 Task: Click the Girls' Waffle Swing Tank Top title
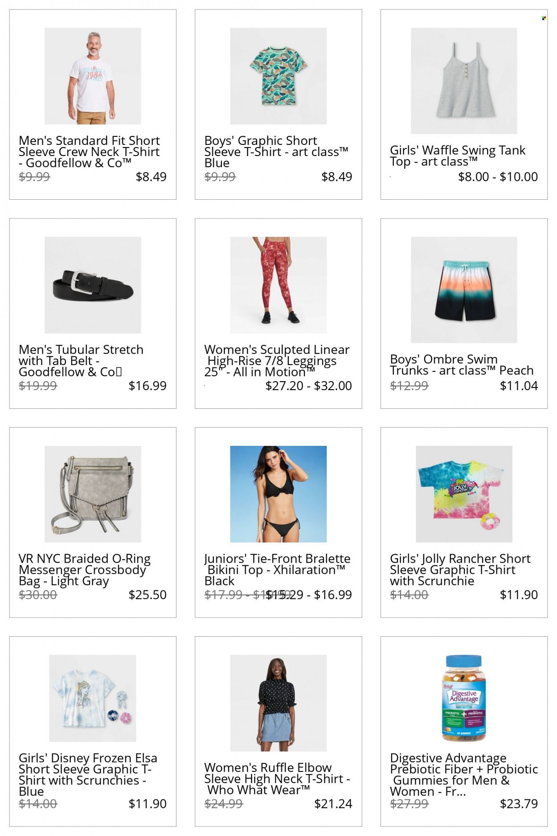pyautogui.click(x=458, y=156)
